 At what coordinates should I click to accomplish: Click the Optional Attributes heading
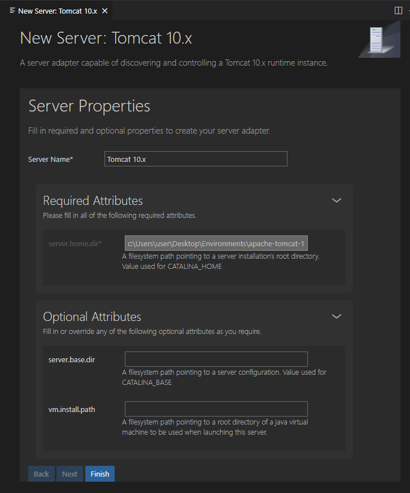(92, 316)
